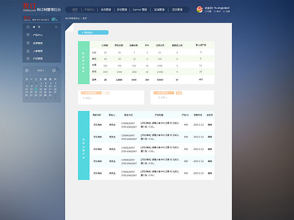Click the first row label of the stats table
Viewport: 294px width, 220px height.
point(94,52)
